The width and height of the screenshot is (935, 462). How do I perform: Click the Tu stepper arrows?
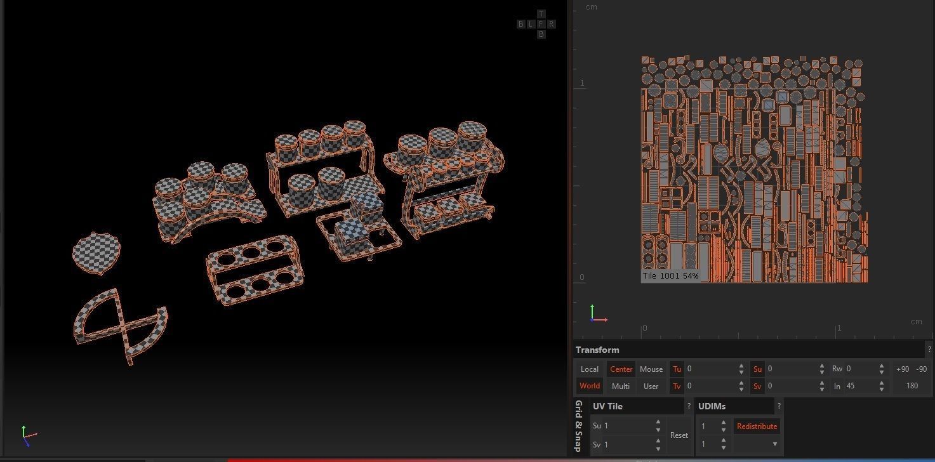click(x=741, y=369)
